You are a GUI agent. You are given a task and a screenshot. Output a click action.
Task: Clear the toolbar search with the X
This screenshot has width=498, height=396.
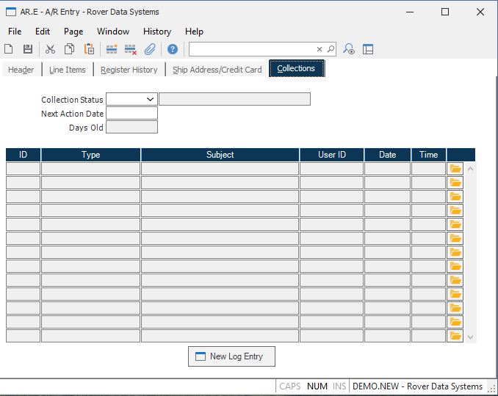[x=320, y=49]
